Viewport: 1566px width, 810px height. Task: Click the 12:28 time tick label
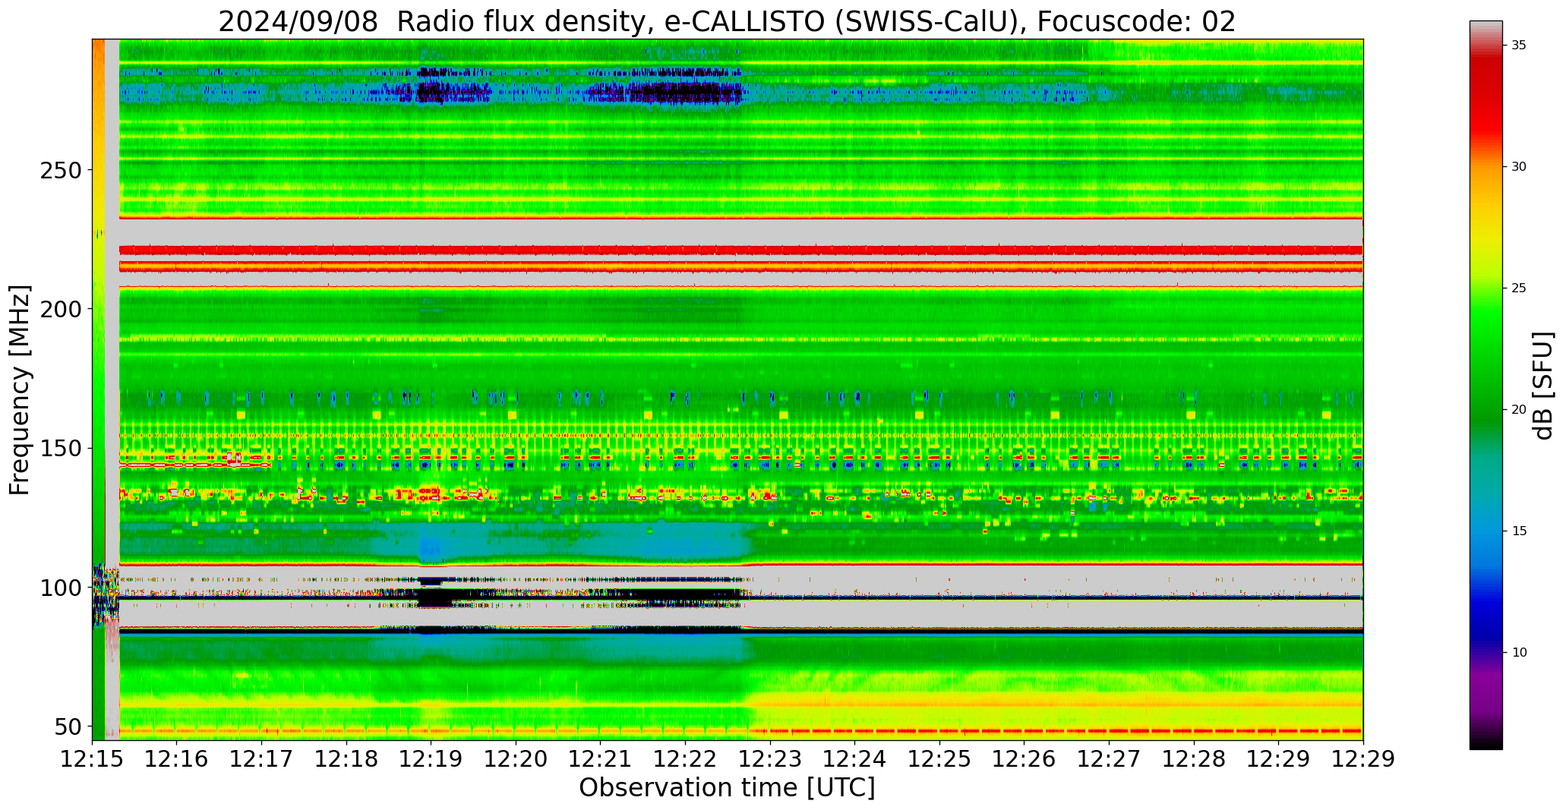1194,759
